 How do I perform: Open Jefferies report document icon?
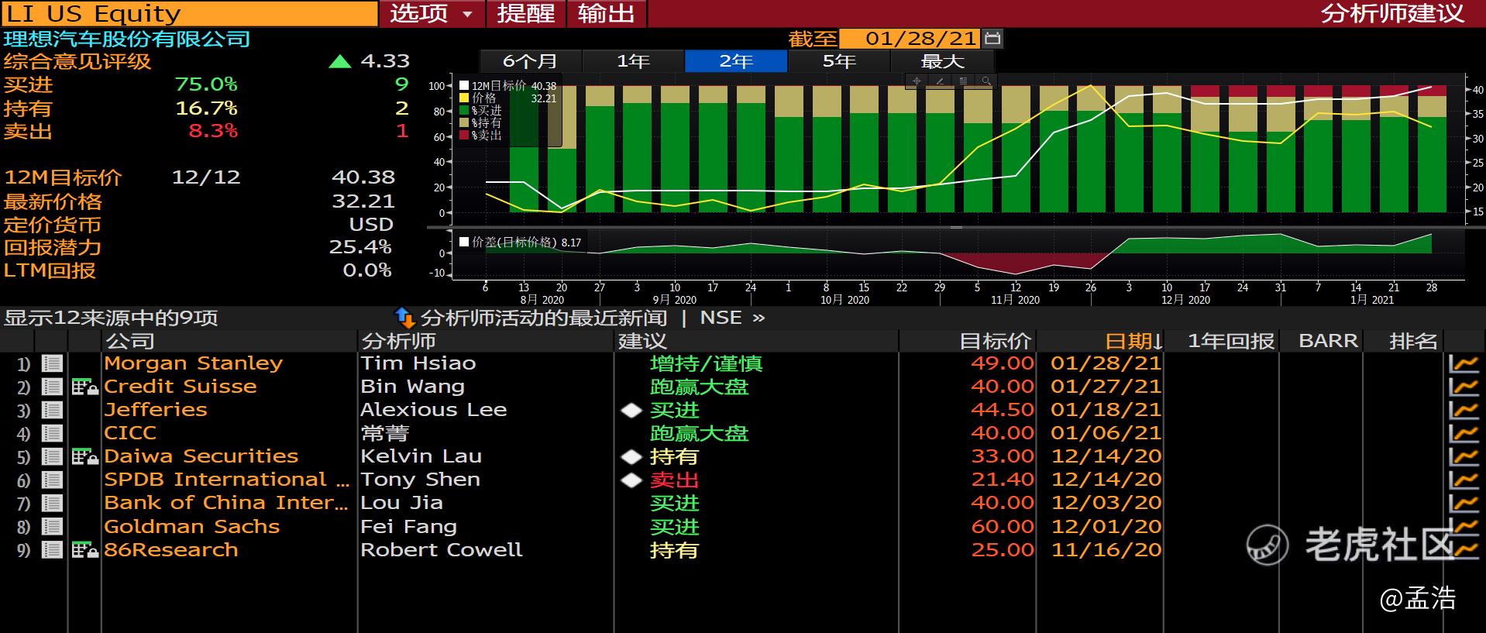point(52,410)
